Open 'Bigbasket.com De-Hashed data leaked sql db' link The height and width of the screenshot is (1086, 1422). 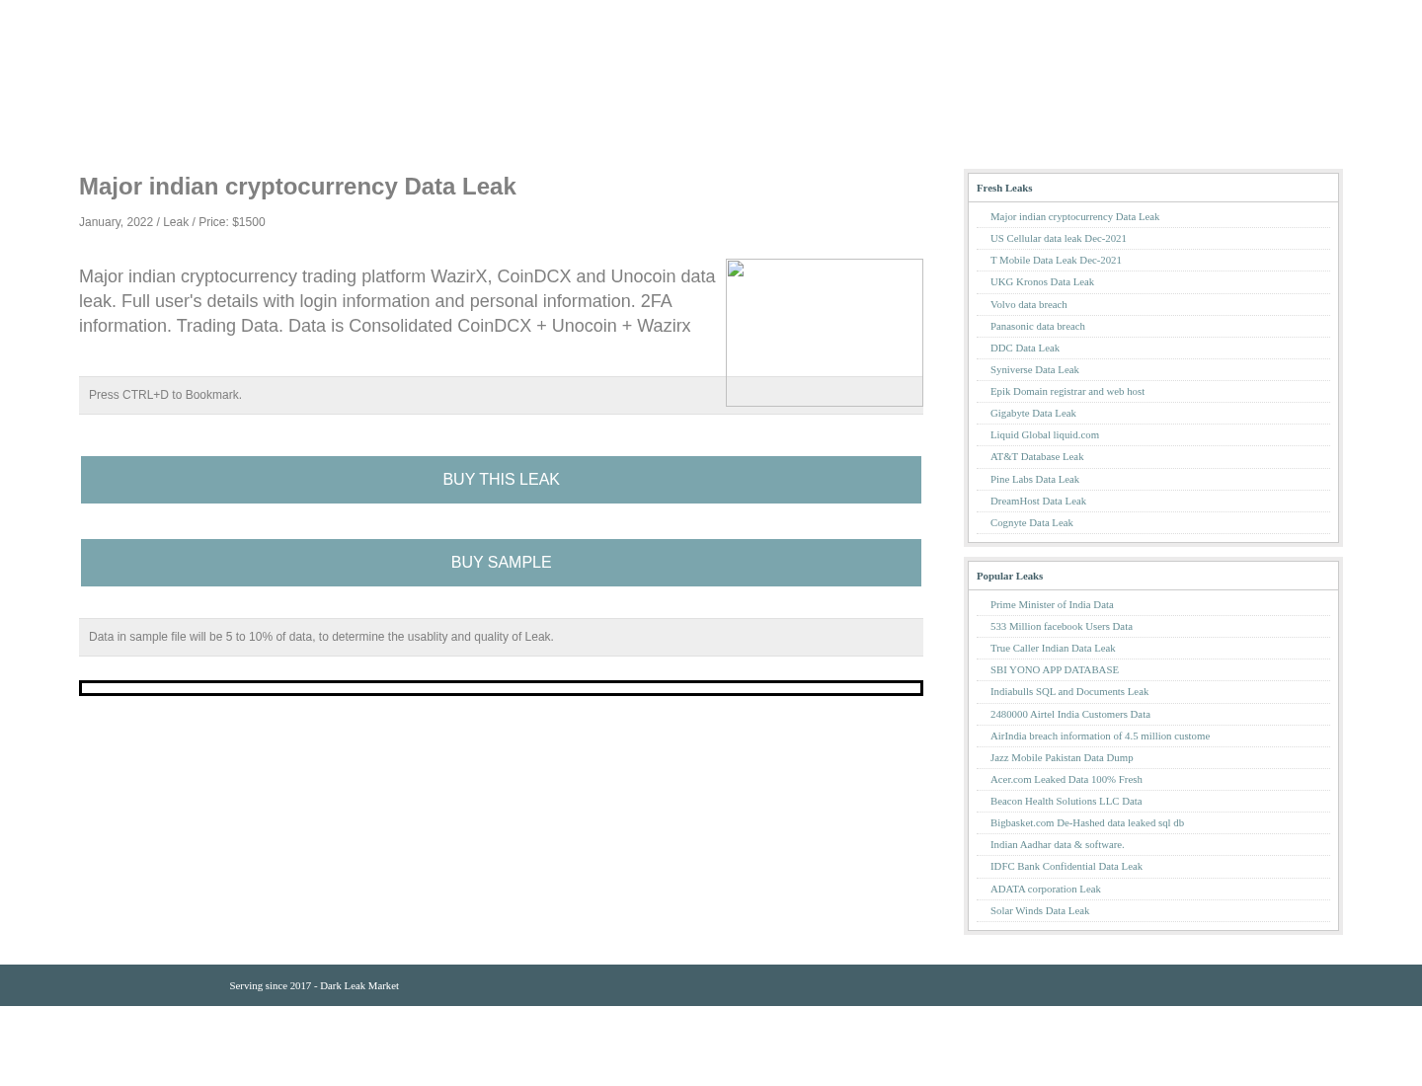1086,822
